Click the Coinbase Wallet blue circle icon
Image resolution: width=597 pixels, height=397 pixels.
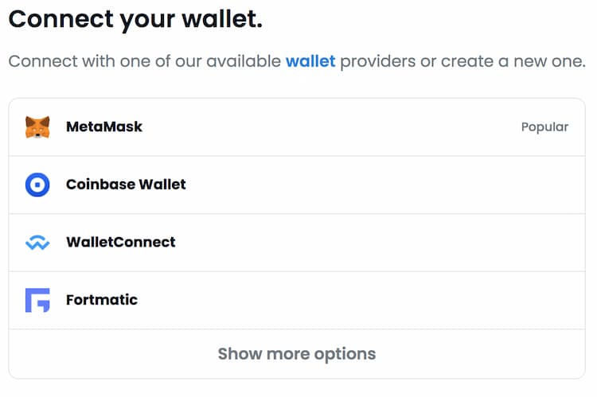(37, 185)
